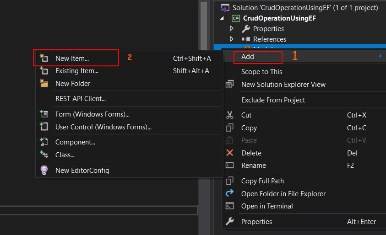The image size is (386, 235).
Task: Click the Open Folder in File Explorer arrow icon
Action: (x=230, y=193)
